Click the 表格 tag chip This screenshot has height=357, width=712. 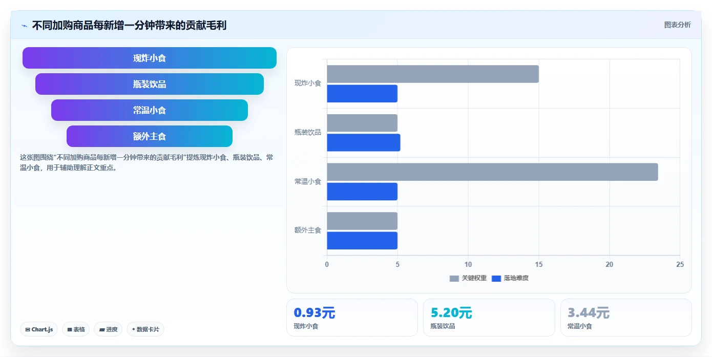click(x=76, y=329)
